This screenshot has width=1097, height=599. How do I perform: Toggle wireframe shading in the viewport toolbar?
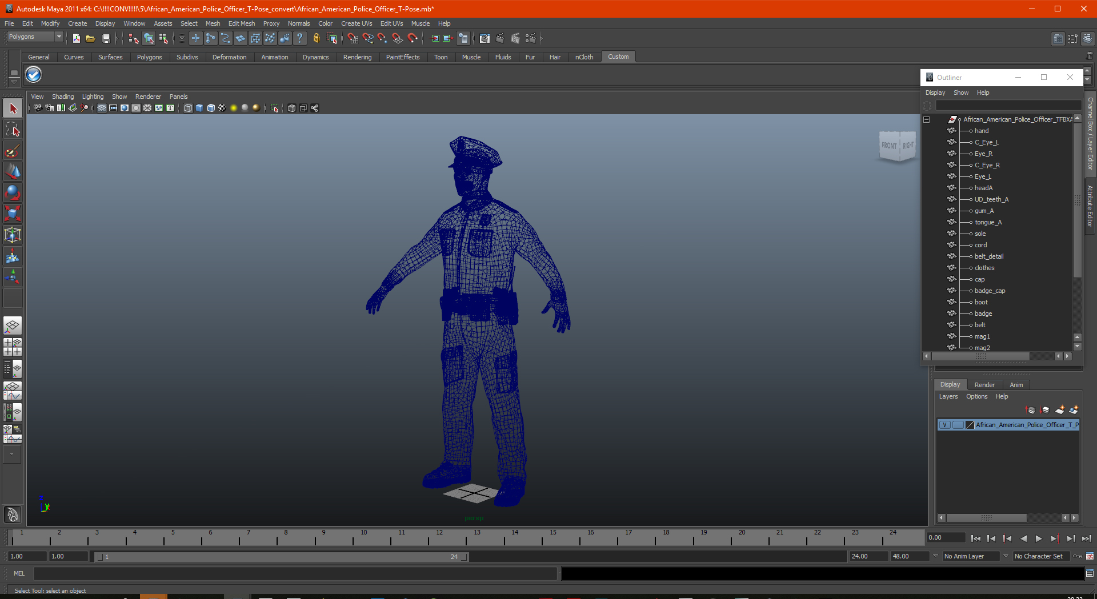(188, 108)
